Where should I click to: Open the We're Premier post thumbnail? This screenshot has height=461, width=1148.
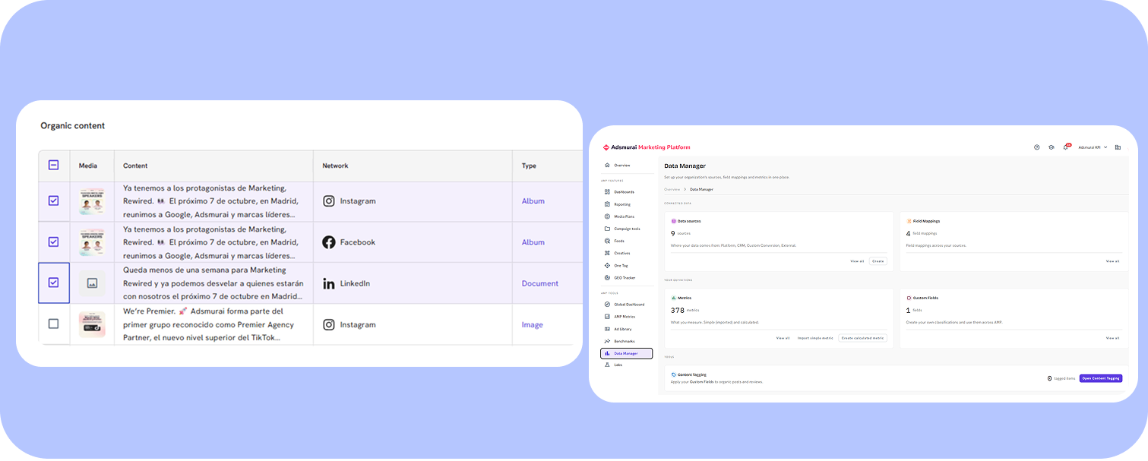(92, 324)
